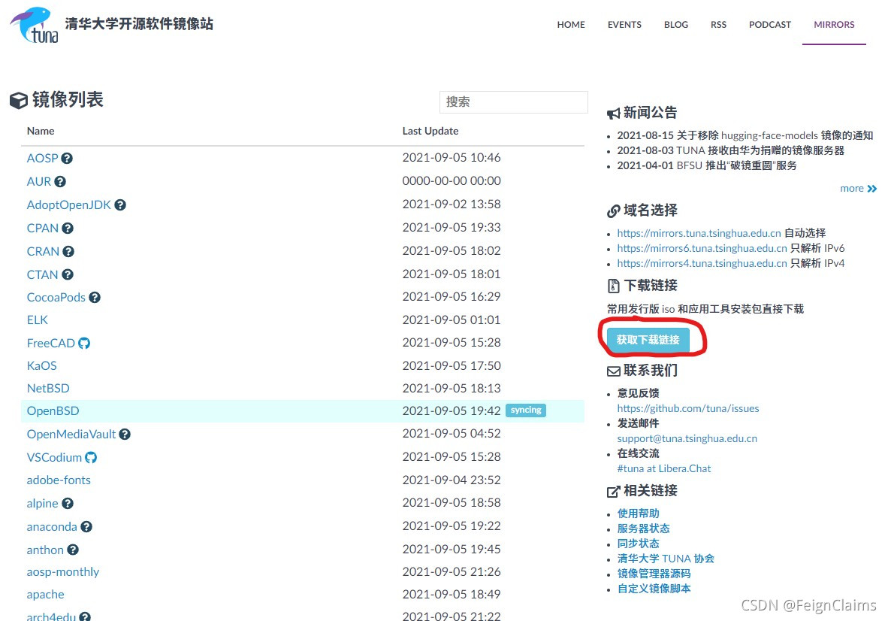The width and height of the screenshot is (888, 621).
Task: Open help icon next to AdoptOpenJDK
Action: 120,205
